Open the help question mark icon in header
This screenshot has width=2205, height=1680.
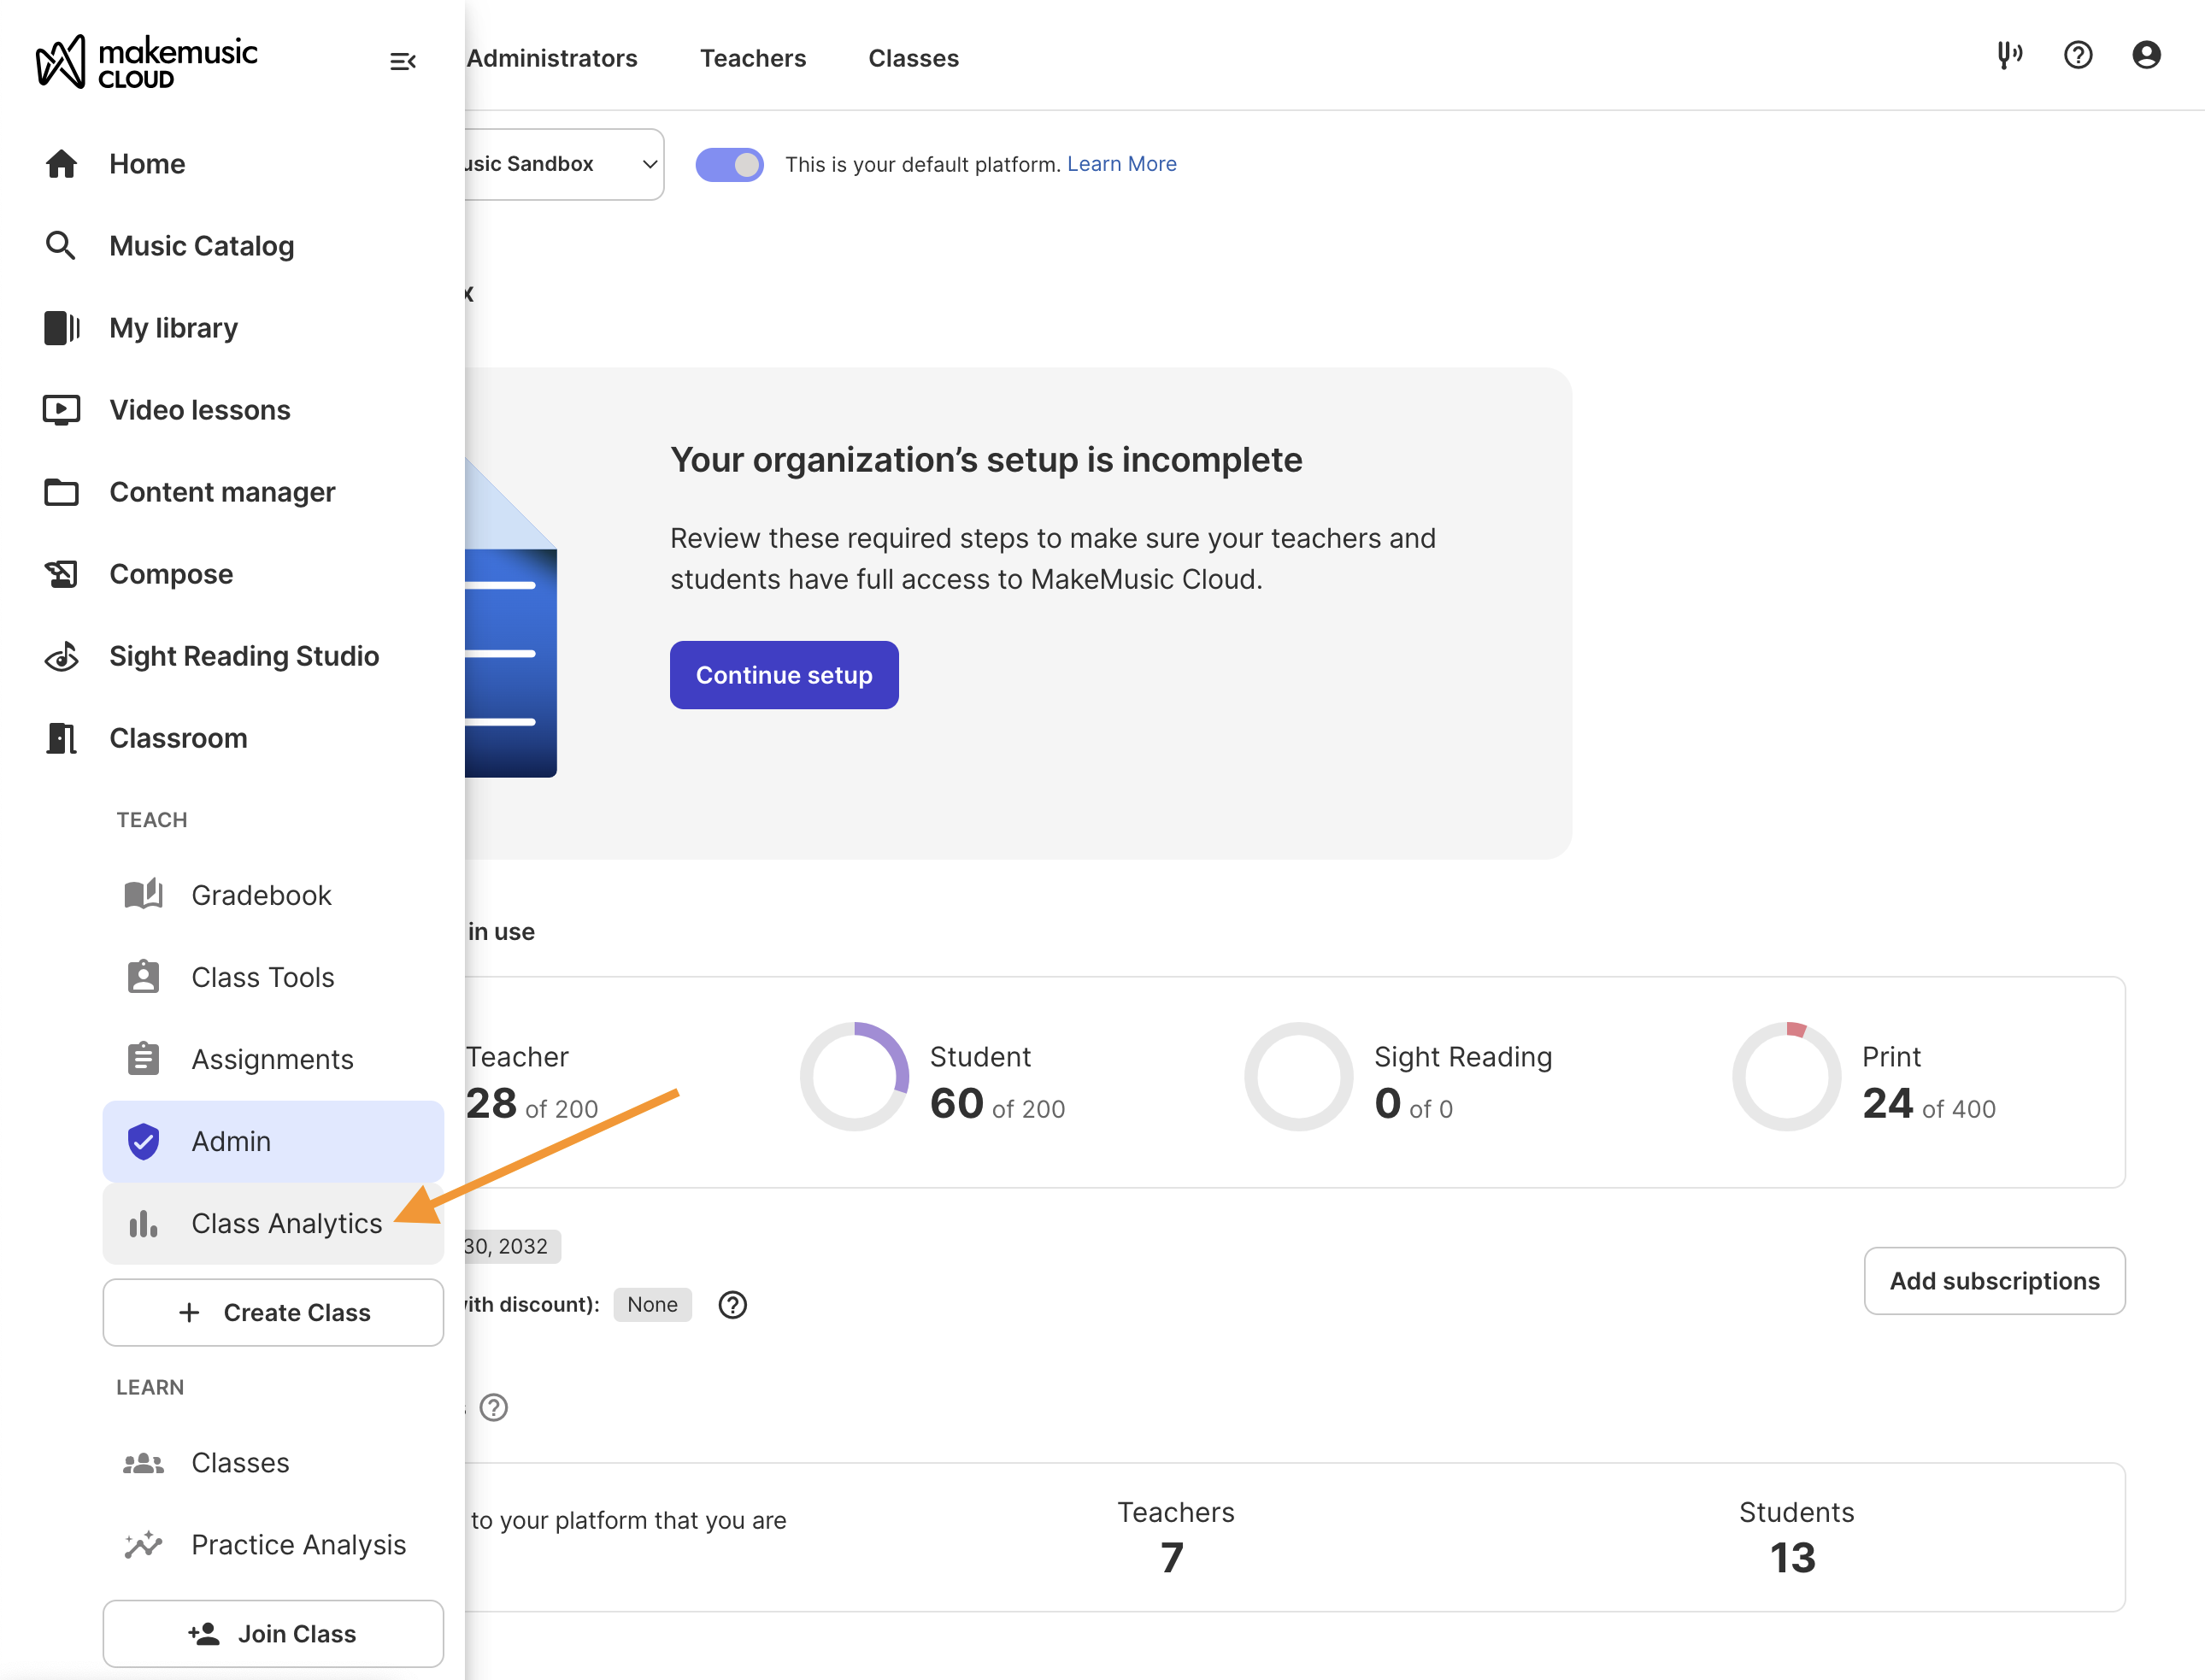(2078, 55)
